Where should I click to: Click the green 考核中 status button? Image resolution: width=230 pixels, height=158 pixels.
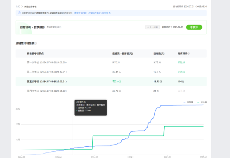tap(194, 27)
